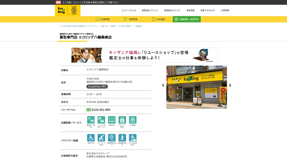Image resolution: width=287 pixels, height=161 pixels.
Task: Click the license number 第631612200065号
Action: tap(117, 157)
